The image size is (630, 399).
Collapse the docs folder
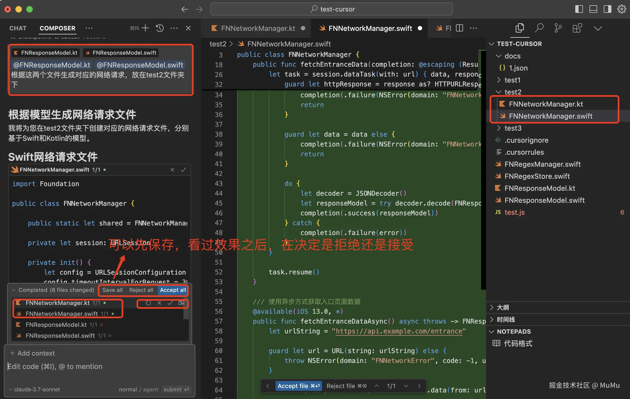512,56
